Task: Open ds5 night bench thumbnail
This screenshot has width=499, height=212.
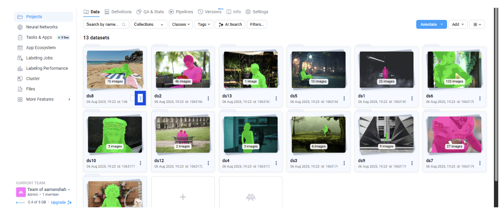Action: point(319,70)
